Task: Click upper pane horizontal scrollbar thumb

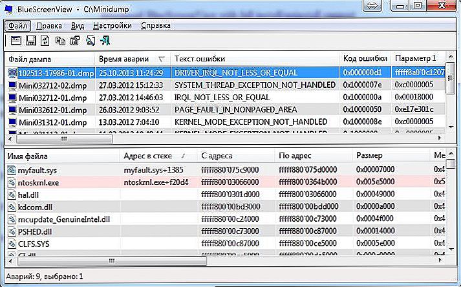Action: (x=65, y=139)
